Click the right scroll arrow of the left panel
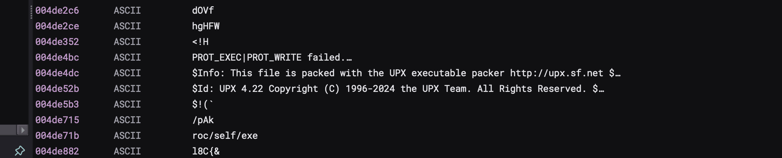This screenshot has height=158, width=782. tap(23, 130)
